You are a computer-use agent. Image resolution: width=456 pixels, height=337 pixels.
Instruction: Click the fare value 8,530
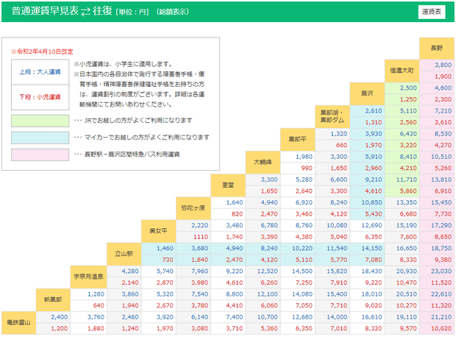click(x=443, y=134)
